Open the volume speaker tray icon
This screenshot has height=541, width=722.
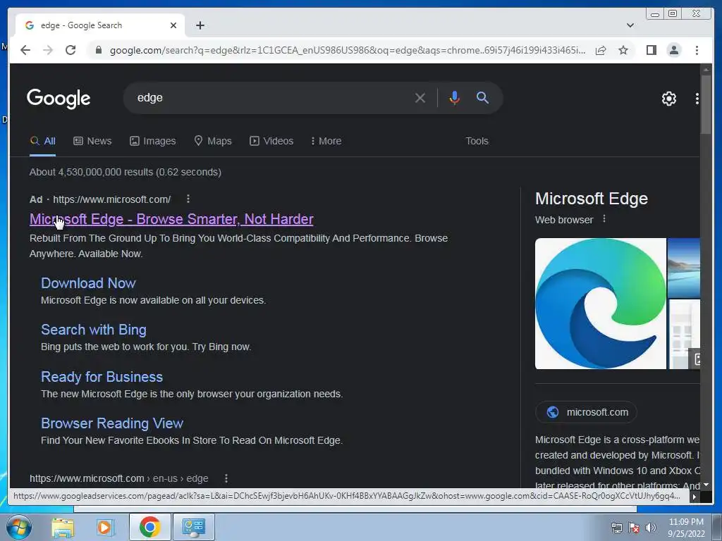[651, 528]
